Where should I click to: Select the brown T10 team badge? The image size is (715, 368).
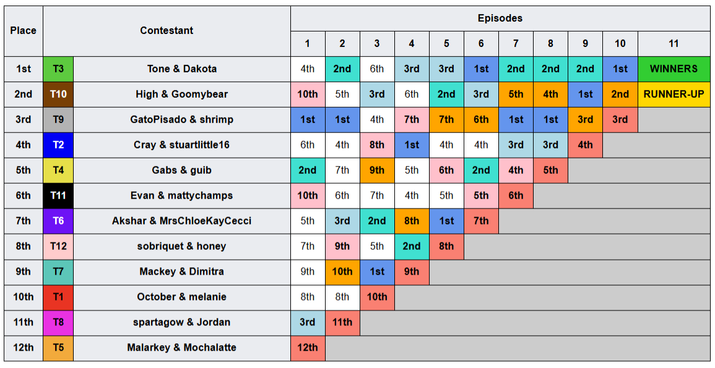[58, 94]
